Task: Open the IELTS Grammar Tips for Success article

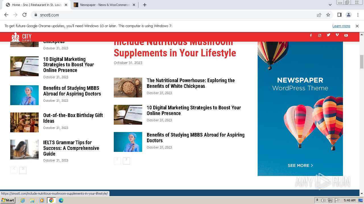Action: (x=71, y=148)
